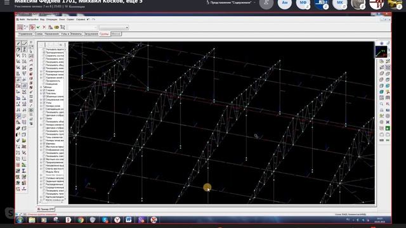This screenshot has height=228, width=406.
Task: Open Viber from the taskbar
Action: pos(141,220)
